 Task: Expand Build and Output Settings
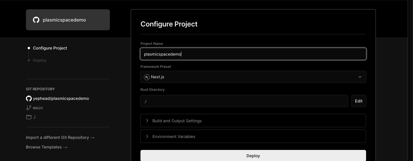pyautogui.click(x=177, y=121)
